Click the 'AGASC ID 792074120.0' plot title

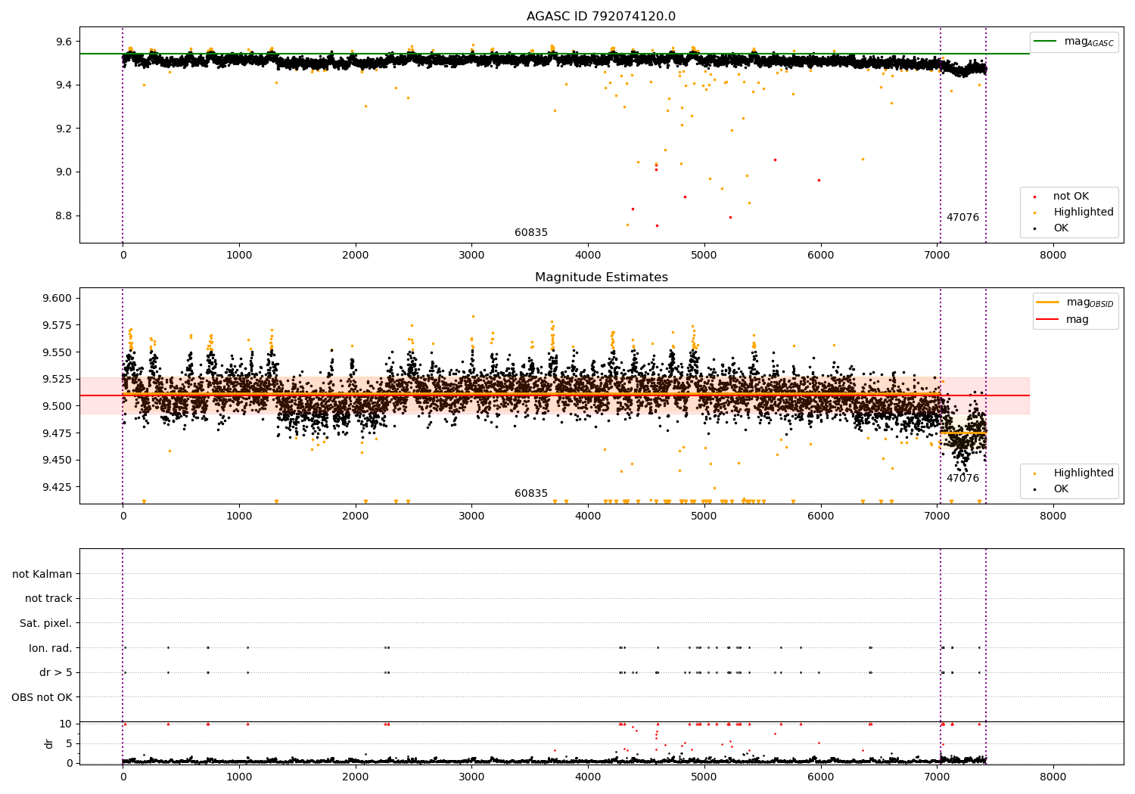click(601, 17)
